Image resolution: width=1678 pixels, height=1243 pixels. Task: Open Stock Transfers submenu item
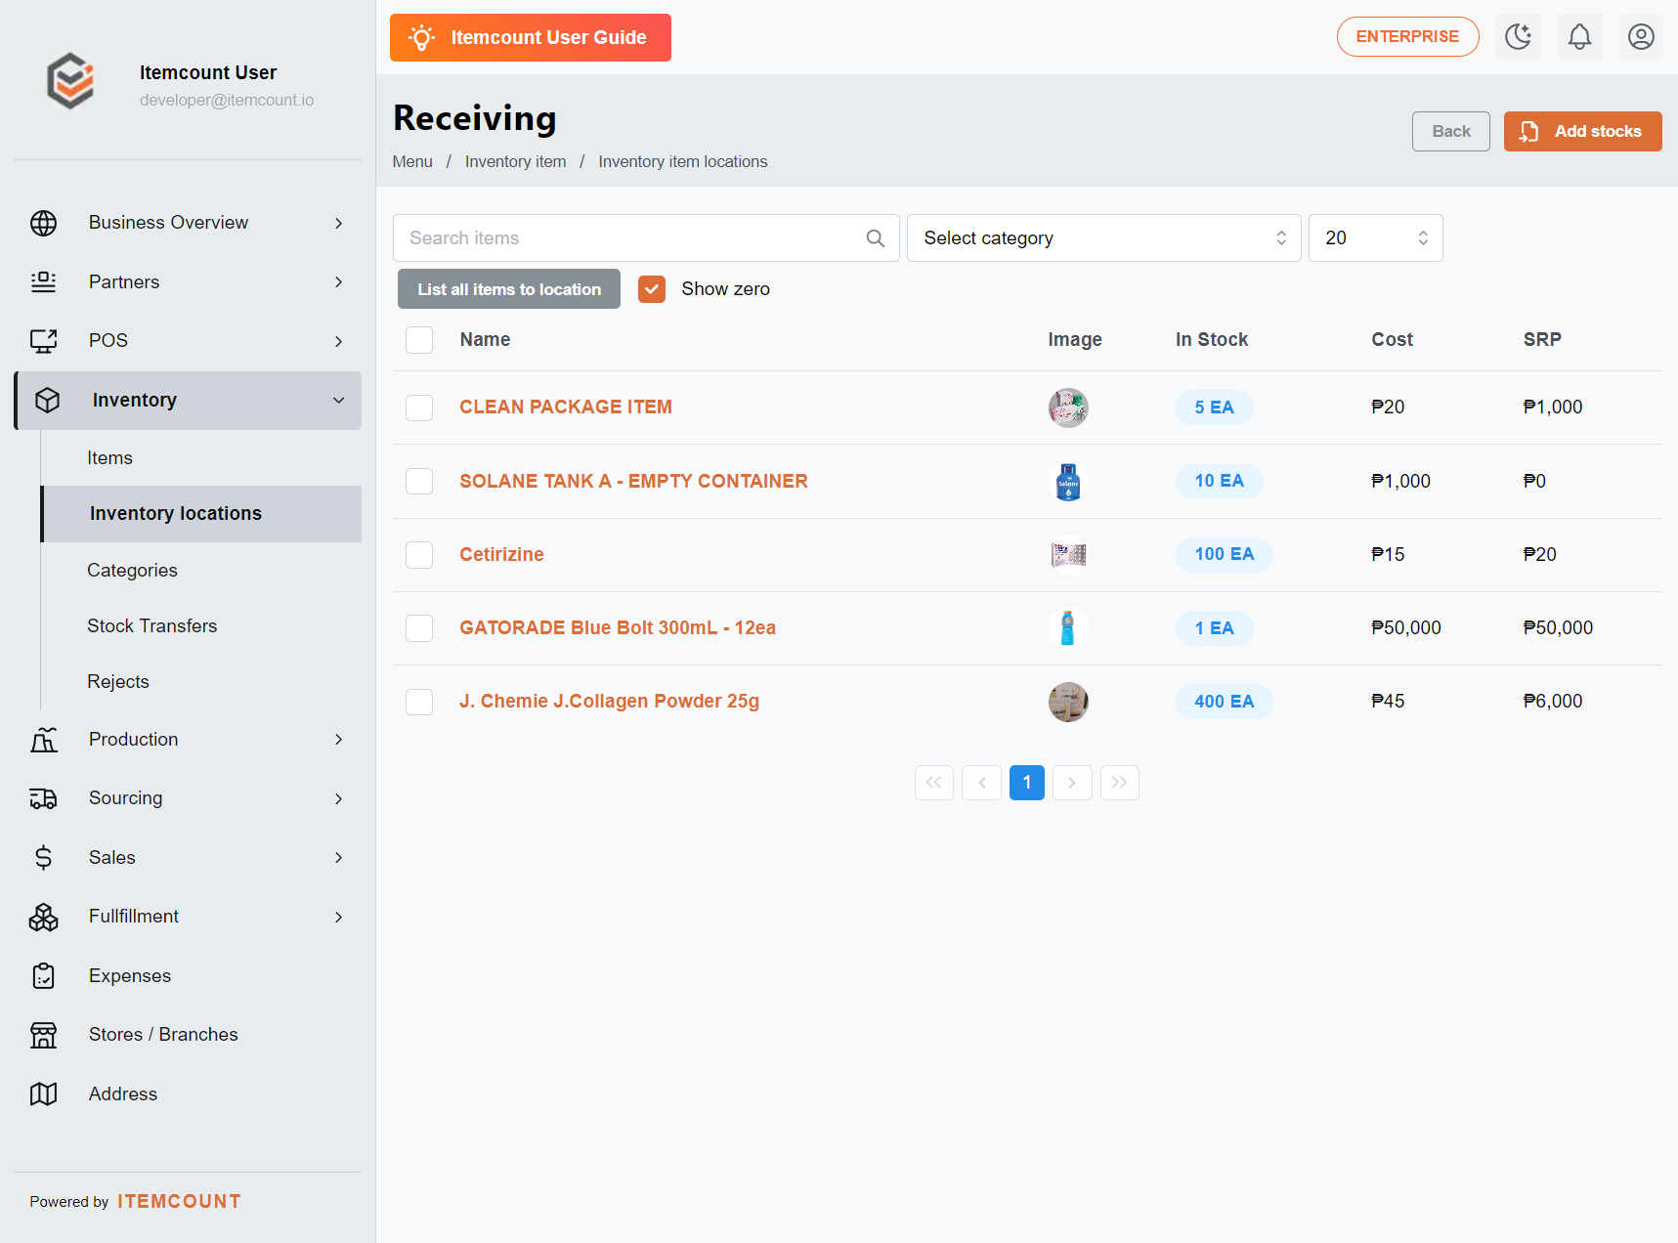coord(152,625)
